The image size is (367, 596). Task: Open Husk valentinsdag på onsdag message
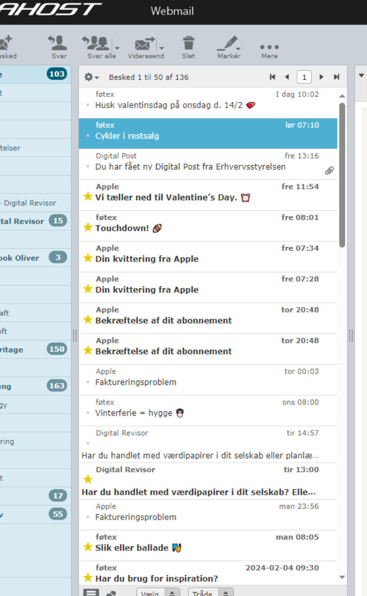pos(208,103)
